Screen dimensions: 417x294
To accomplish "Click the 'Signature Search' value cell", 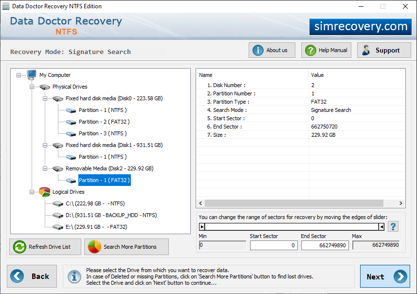I will (x=331, y=110).
